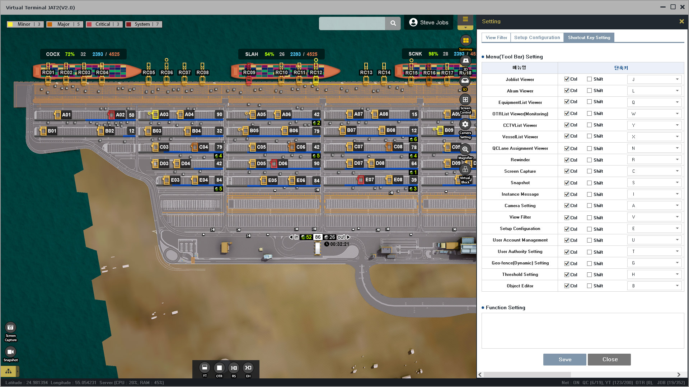Click the Screen Capture camera icon
This screenshot has height=387, width=689.
coord(10,327)
